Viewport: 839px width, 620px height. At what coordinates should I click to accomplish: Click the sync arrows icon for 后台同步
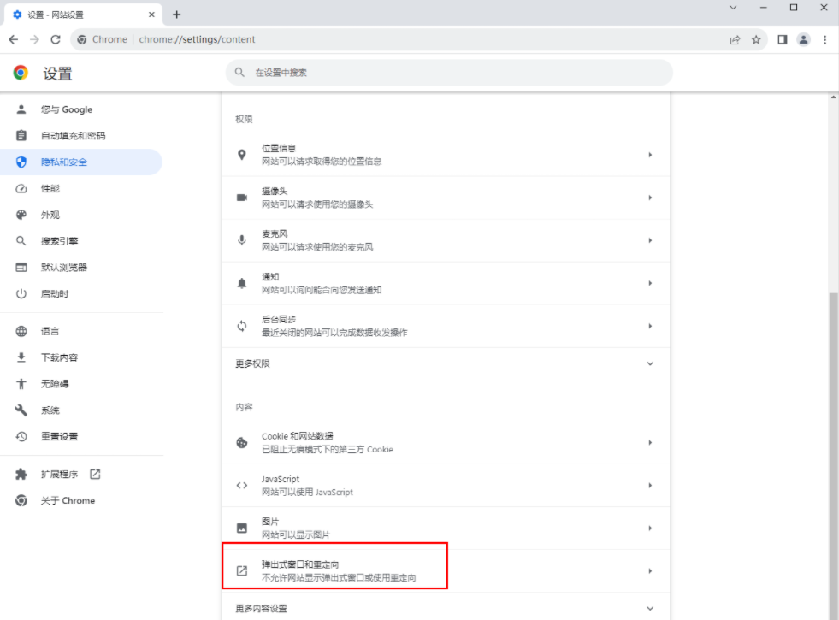point(242,325)
